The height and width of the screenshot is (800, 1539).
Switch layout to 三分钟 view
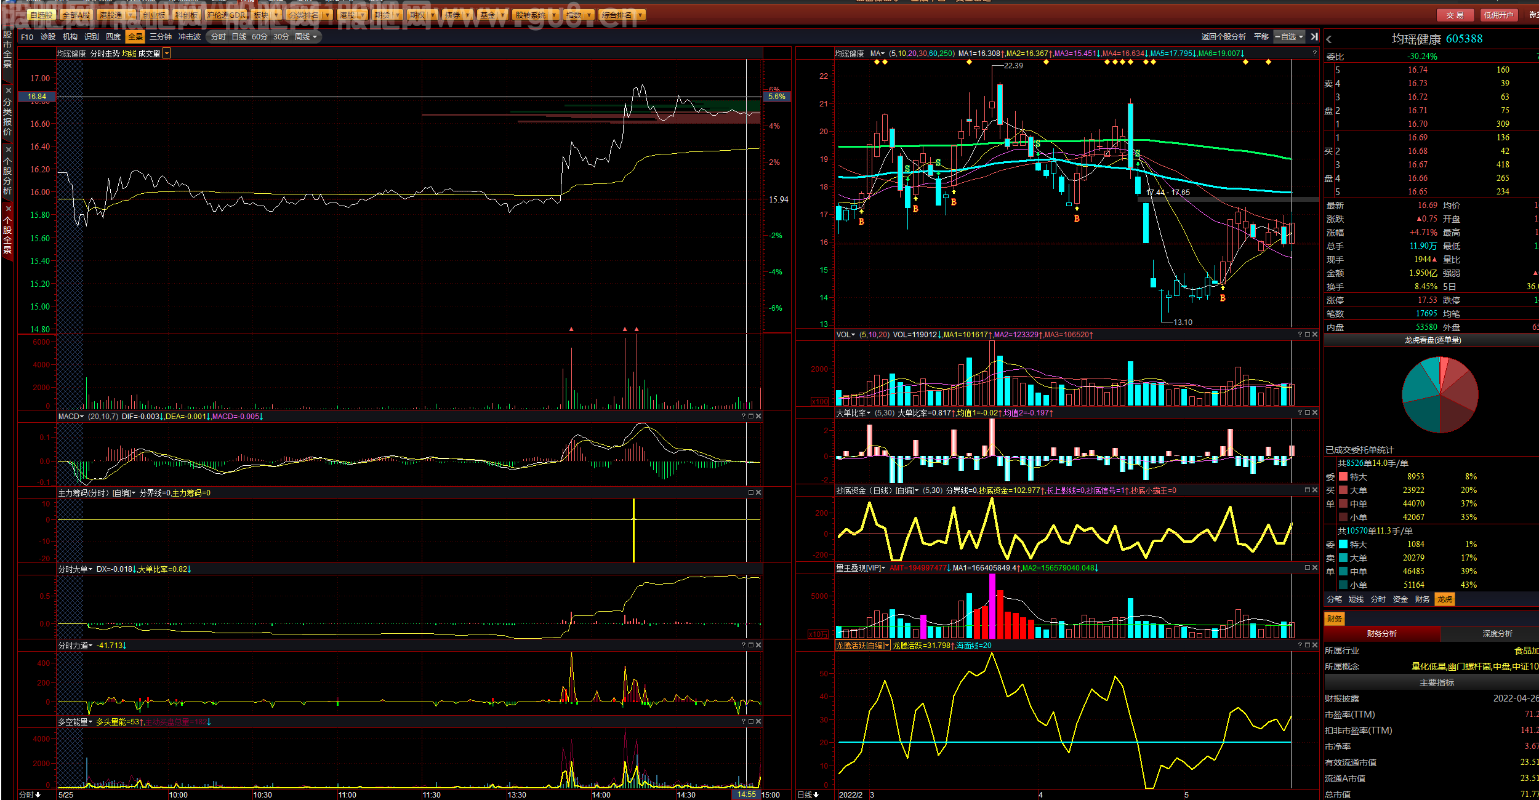tap(161, 37)
